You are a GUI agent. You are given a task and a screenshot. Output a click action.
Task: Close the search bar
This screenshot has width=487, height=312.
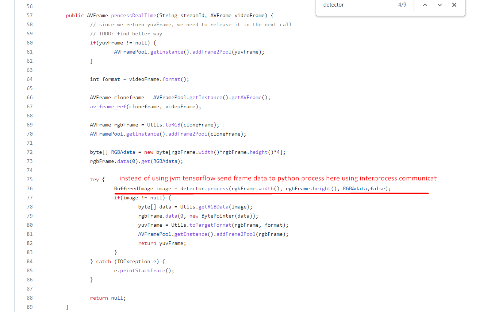point(454,5)
